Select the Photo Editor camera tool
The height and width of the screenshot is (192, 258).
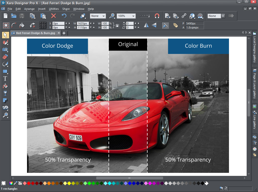(5, 49)
